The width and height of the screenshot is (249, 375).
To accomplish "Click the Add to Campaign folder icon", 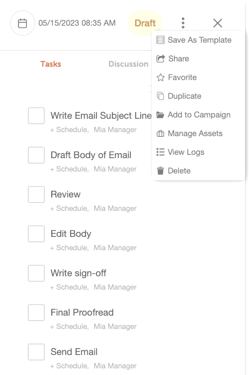I will (x=160, y=115).
